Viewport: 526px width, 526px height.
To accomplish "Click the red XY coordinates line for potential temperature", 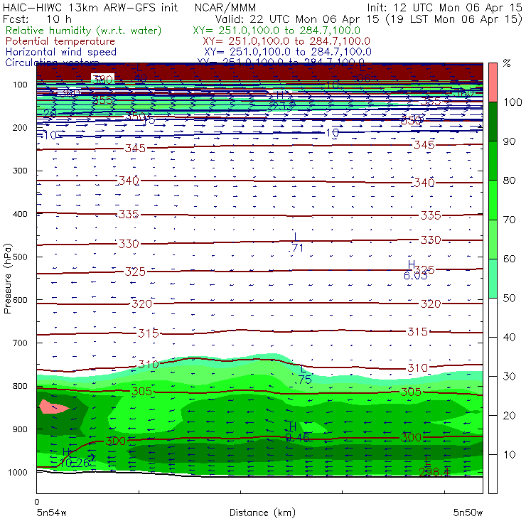I will click(286, 41).
